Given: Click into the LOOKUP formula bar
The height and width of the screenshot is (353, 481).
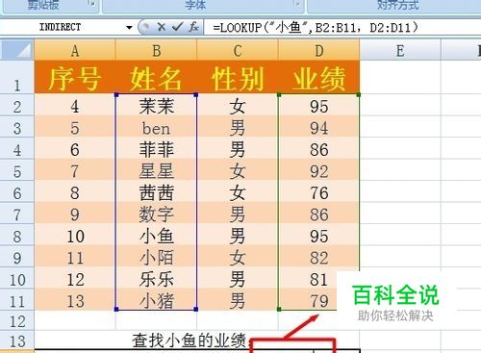Looking at the screenshot, I should point(342,28).
